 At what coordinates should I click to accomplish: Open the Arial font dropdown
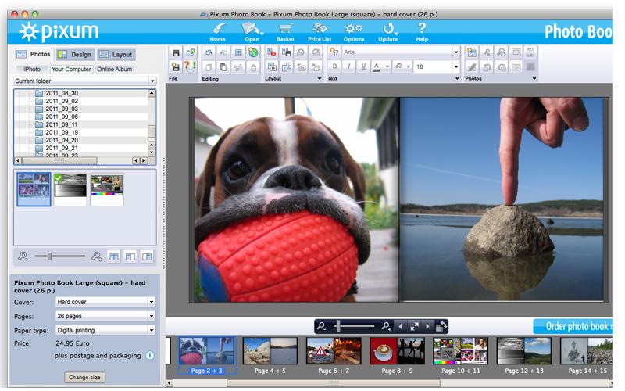456,52
